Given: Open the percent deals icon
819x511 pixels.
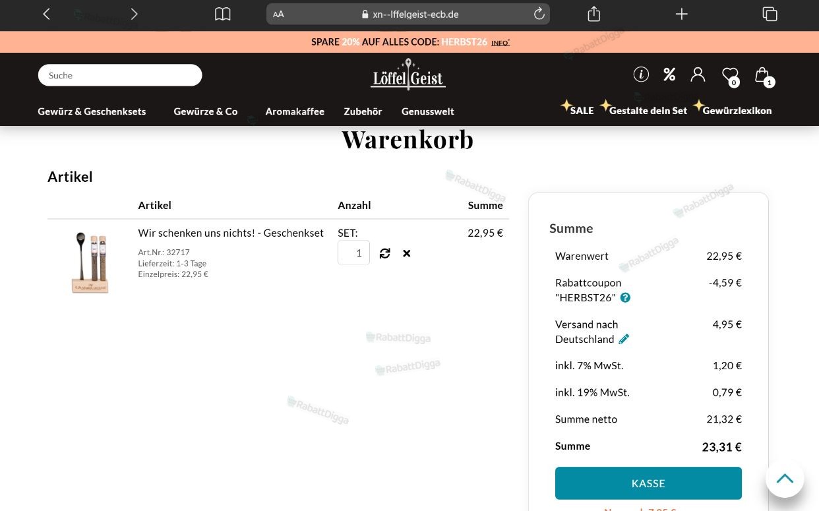Looking at the screenshot, I should coord(669,75).
